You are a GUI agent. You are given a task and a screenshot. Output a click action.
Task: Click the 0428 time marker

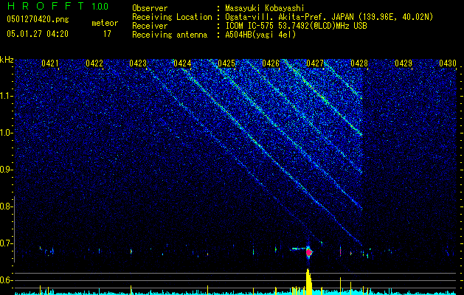pos(359,63)
